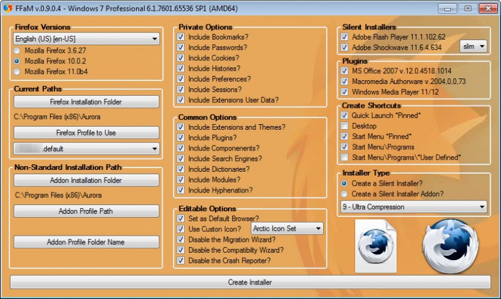Toggle Include Search Engines checkbox
The image size is (501, 299).
pyautogui.click(x=181, y=159)
